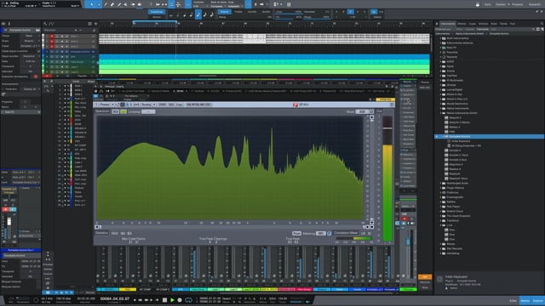Expand the Arturia folder in the browser
545x306 pixels.
[x=440, y=71]
